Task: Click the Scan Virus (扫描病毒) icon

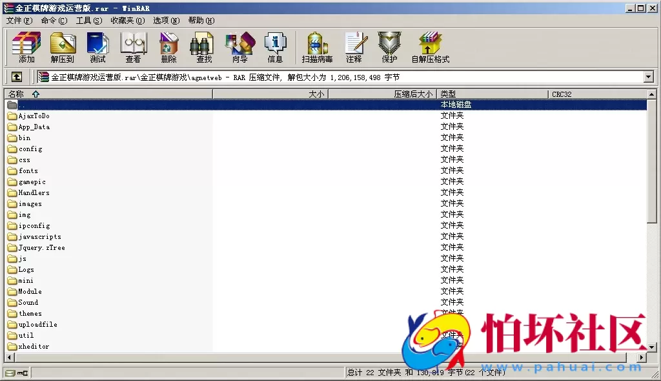Action: tap(317, 47)
